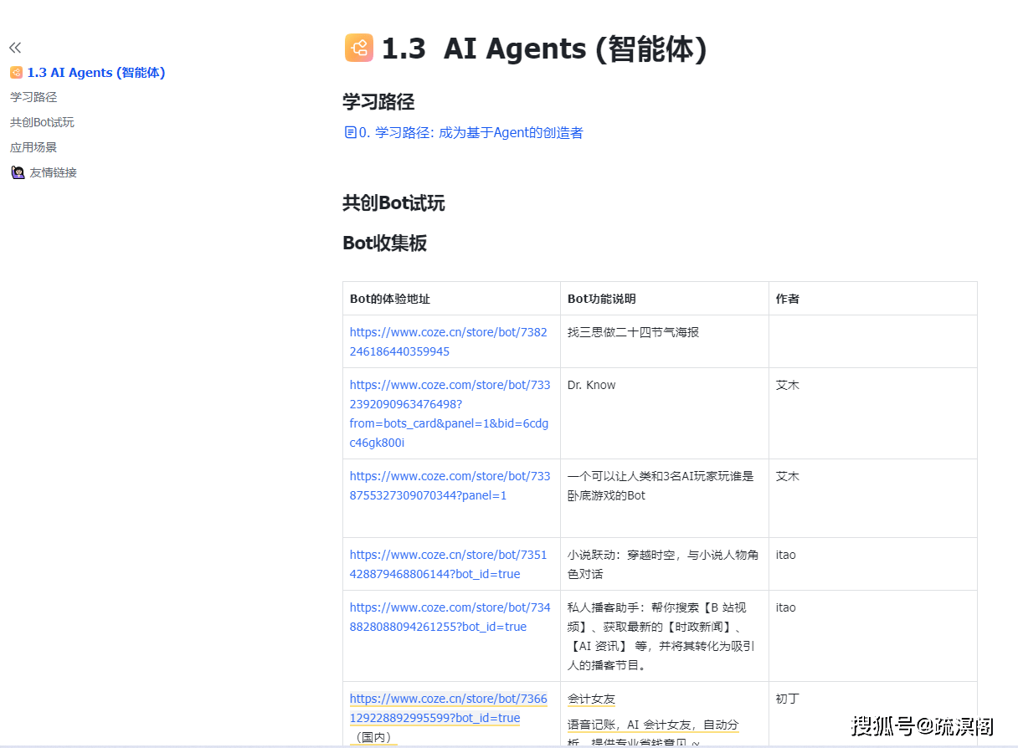Image resolution: width=1018 pixels, height=748 pixels.
Task: Open 友情链接 section from sidebar
Action: (x=53, y=172)
